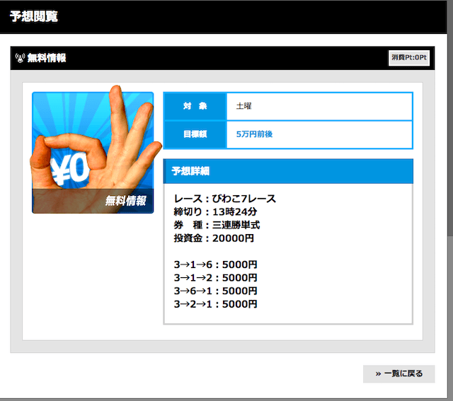Click the 3→6→1 bet line

[215, 291]
